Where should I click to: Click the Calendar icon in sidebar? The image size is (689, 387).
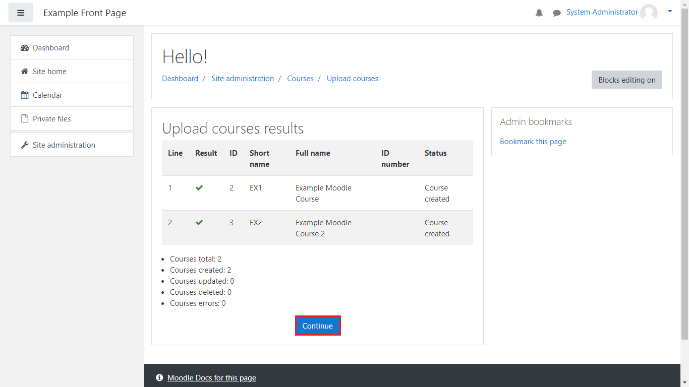coord(25,95)
